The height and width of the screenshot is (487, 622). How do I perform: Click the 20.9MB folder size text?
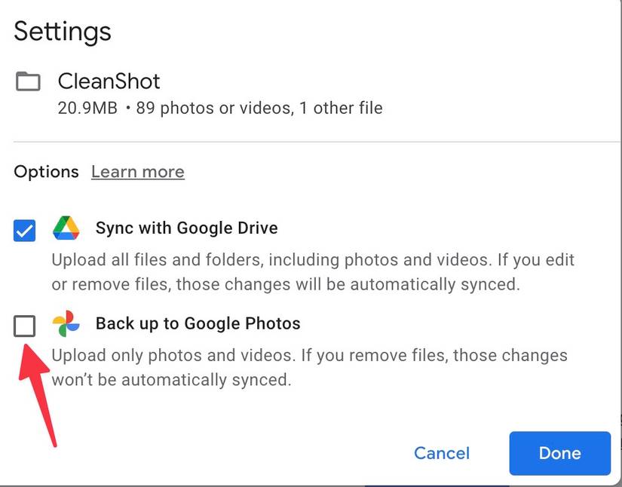tap(87, 108)
